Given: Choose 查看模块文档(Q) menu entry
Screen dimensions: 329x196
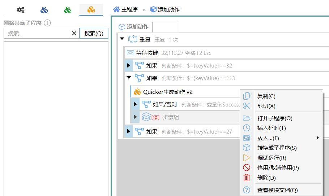Looking at the screenshot, I should tap(281, 190).
